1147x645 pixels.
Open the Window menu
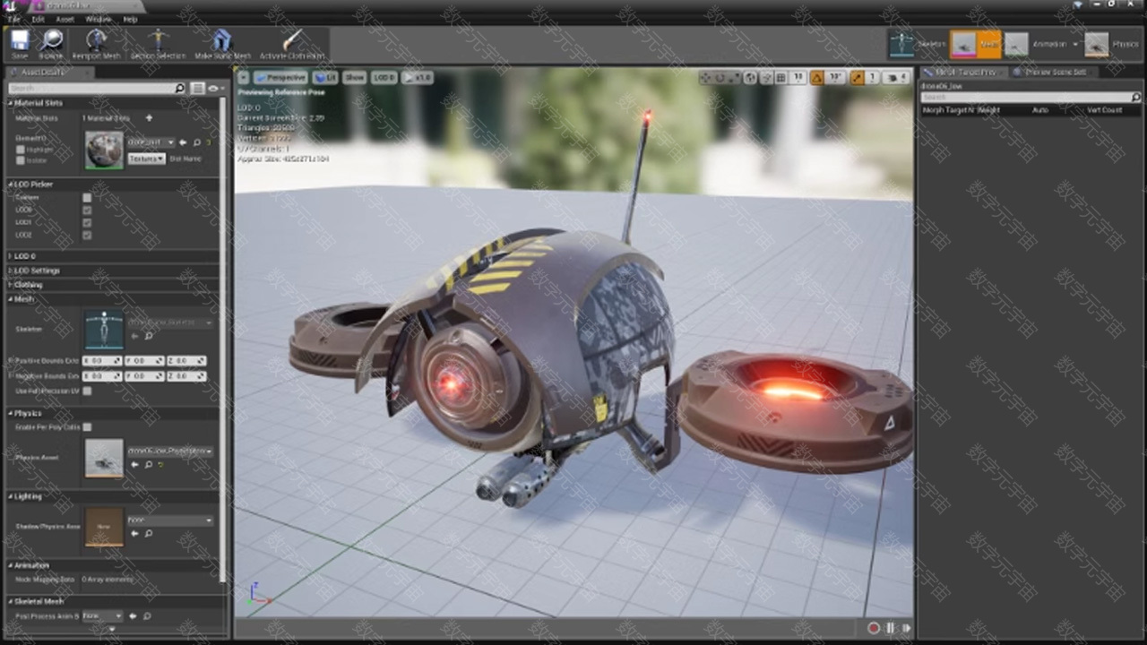coord(99,19)
